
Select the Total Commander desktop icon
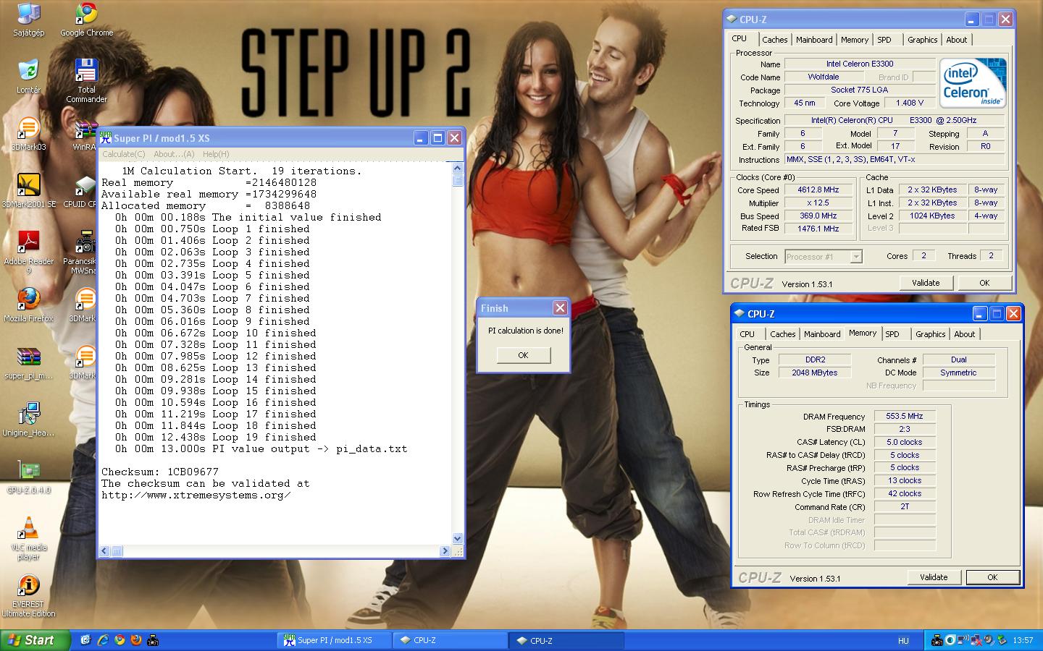[x=86, y=81]
